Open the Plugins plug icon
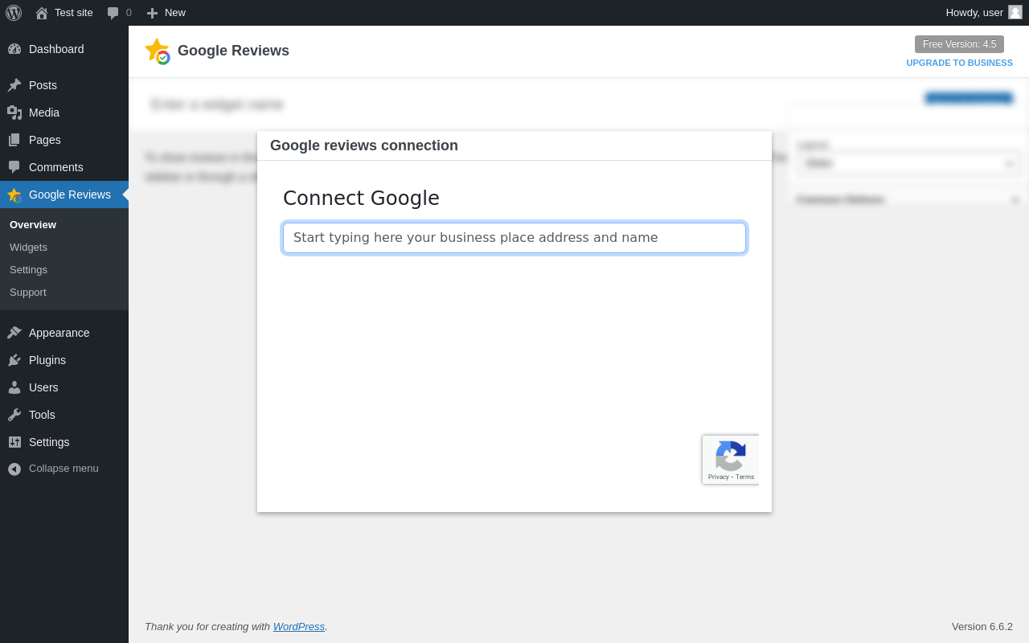This screenshot has width=1029, height=643. pyautogui.click(x=14, y=360)
